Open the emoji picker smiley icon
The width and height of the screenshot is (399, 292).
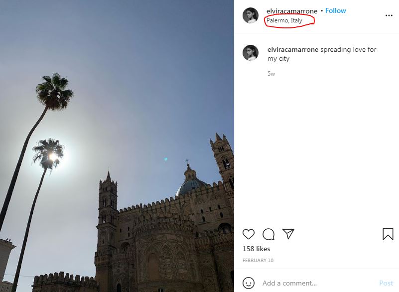(x=249, y=283)
